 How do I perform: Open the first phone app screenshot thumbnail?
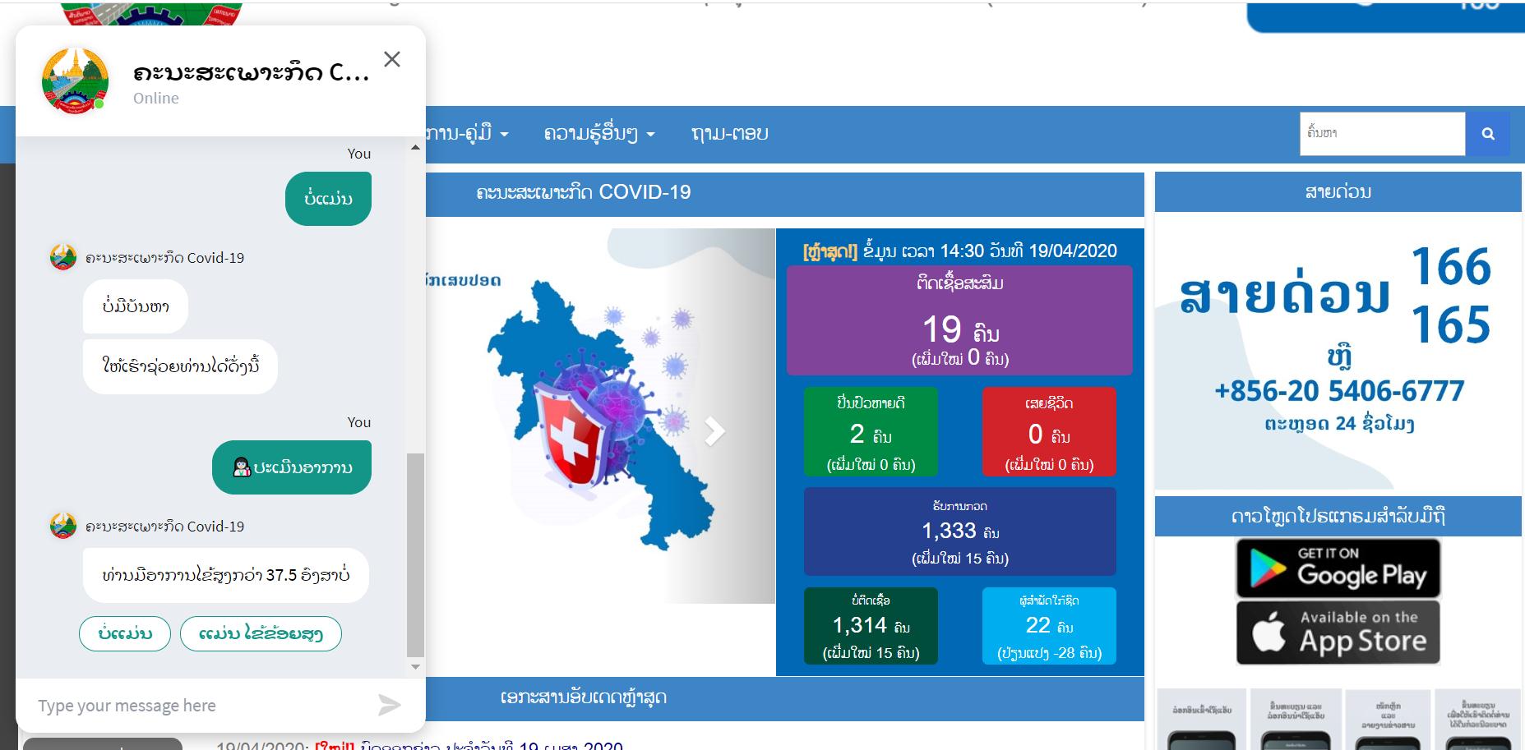1202,720
